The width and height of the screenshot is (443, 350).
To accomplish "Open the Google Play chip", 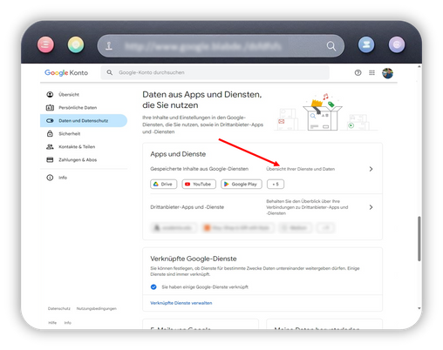I will pyautogui.click(x=242, y=184).
